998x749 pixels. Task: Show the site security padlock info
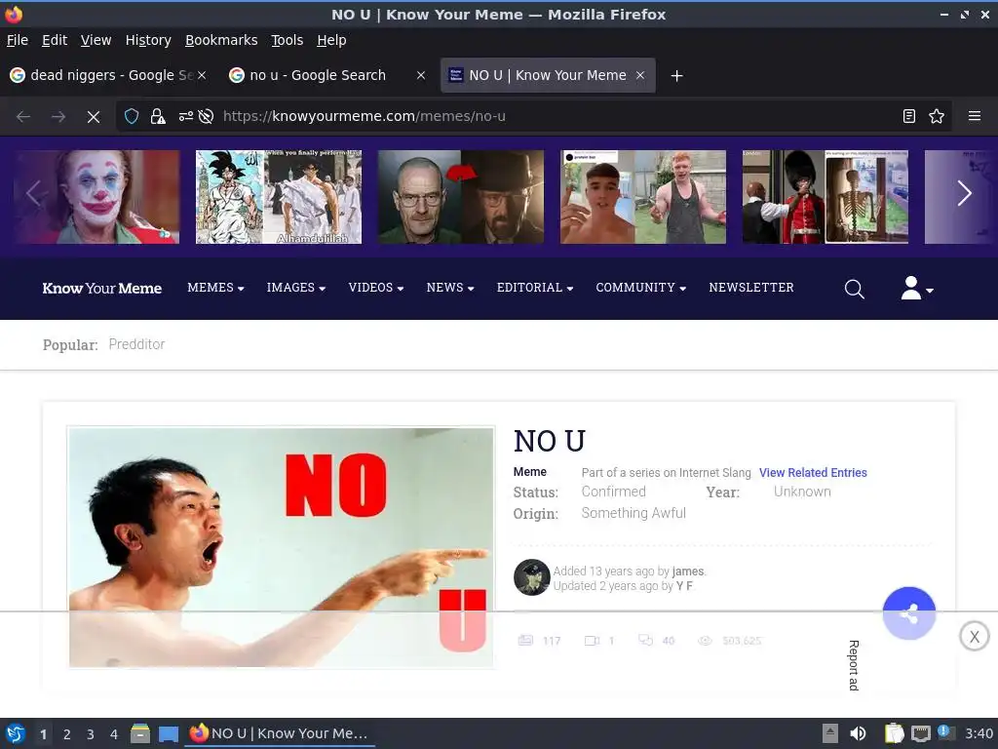pos(158,116)
